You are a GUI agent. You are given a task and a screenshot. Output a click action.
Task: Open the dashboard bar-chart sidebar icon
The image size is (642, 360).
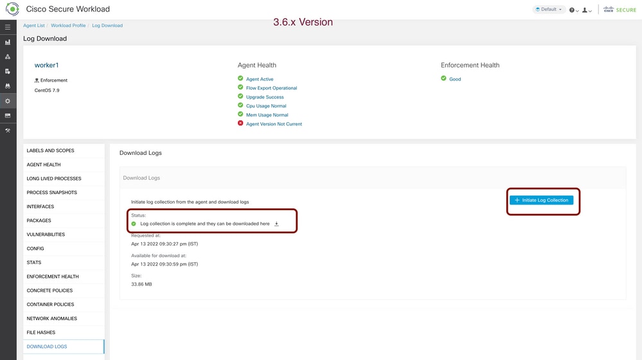pos(8,42)
